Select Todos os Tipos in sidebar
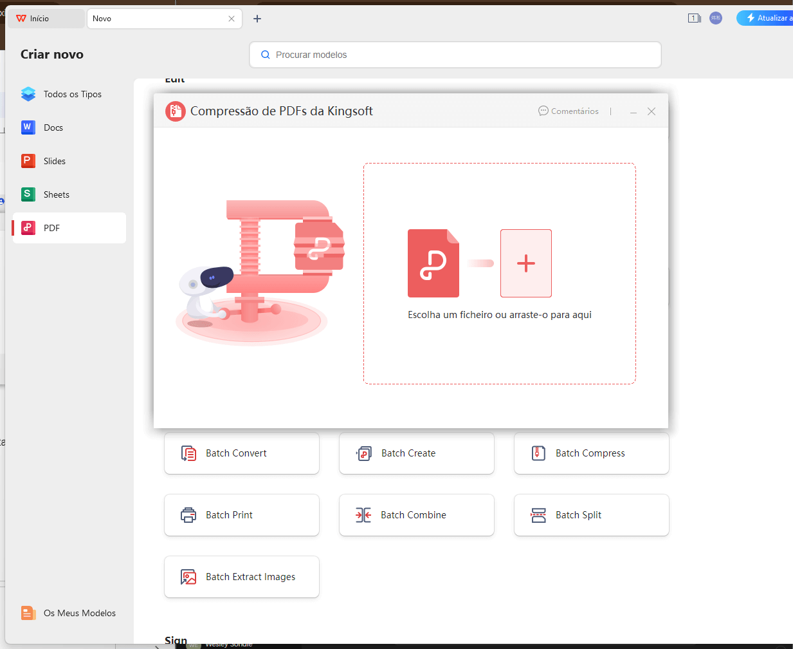 (x=69, y=94)
